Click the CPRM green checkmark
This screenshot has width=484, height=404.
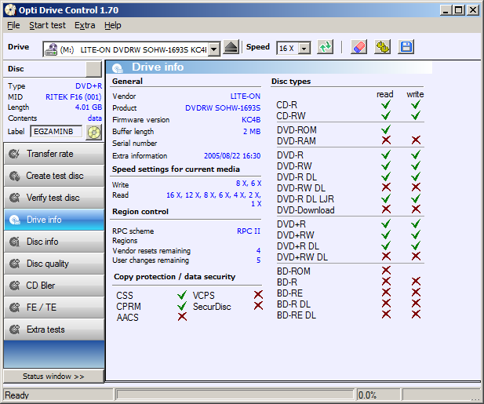pos(182,306)
